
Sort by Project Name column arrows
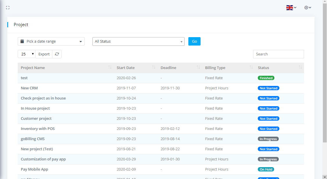110,68
